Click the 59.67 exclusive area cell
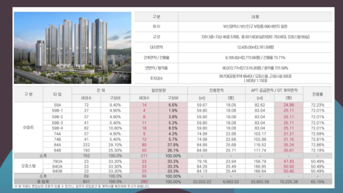This screenshot has height=193, width=343. click(x=202, y=105)
